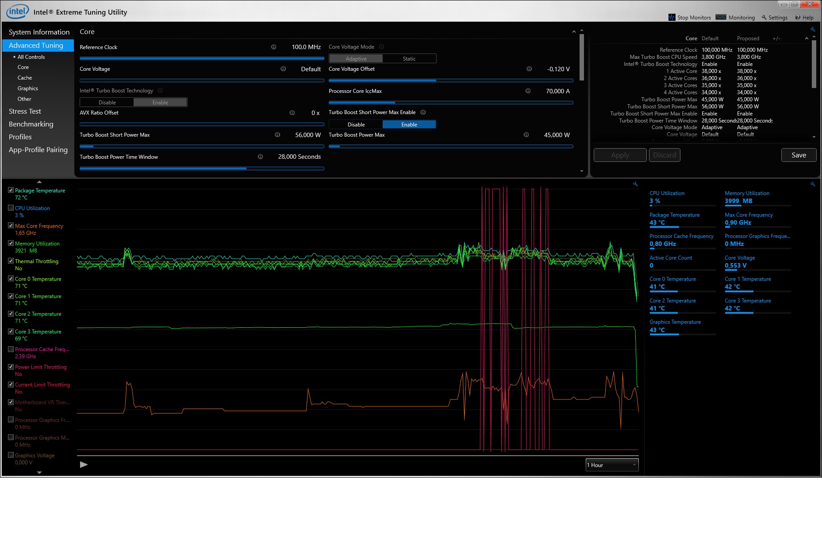Click the Intel logo in the title bar
The width and height of the screenshot is (822, 536).
(x=18, y=11)
